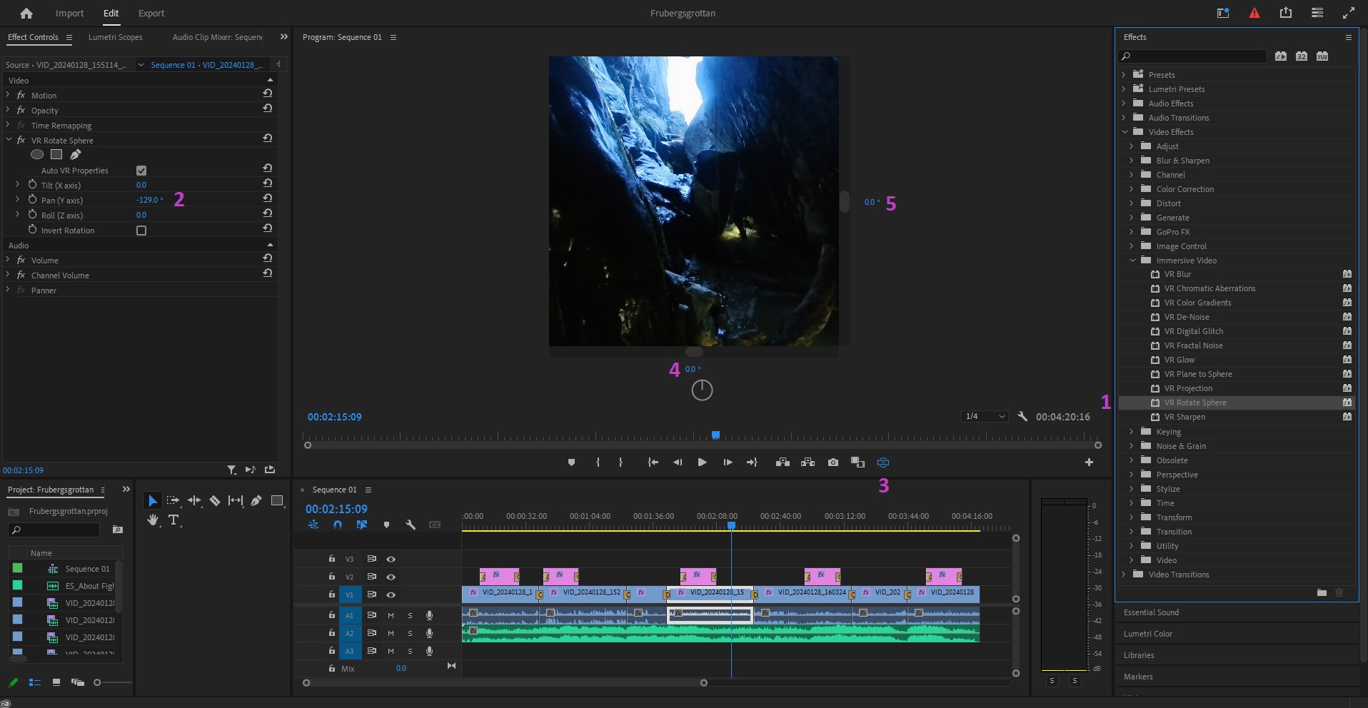Viewport: 1368px width, 708px height.
Task: Click Play in program monitor
Action: [x=702, y=462]
